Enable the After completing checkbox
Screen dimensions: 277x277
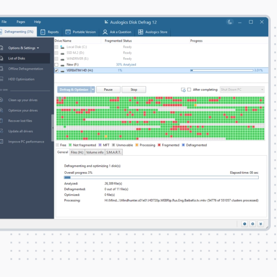pyautogui.click(x=189, y=90)
